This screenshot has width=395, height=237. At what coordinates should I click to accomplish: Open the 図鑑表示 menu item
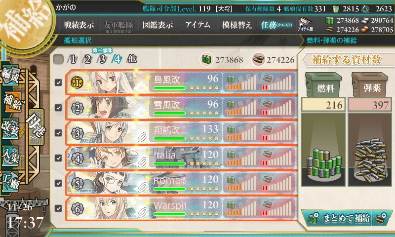pyautogui.click(x=158, y=25)
